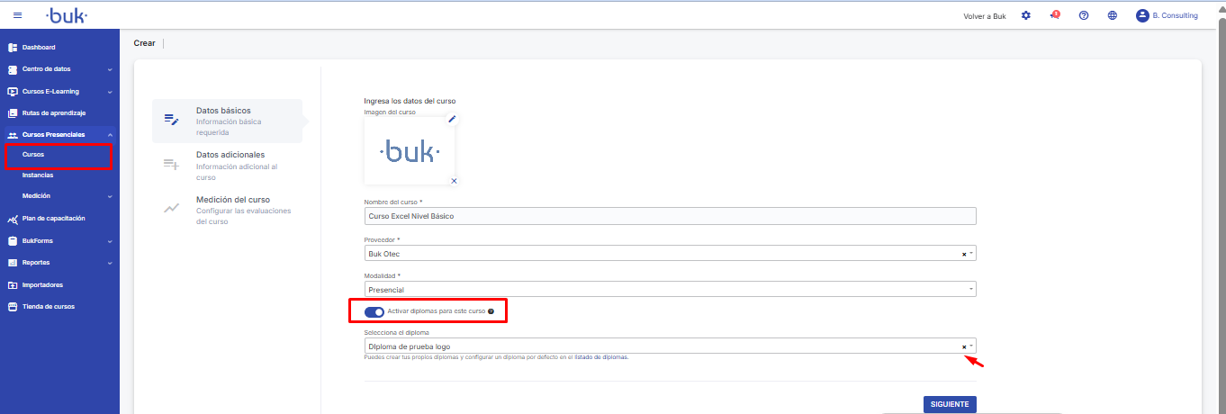The image size is (1226, 414).
Task: Open the notifications icon with red badge
Action: pos(1054,15)
